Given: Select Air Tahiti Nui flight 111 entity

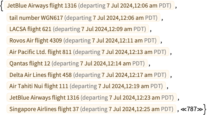Looking at the screenshot, I should tap(86, 86).
